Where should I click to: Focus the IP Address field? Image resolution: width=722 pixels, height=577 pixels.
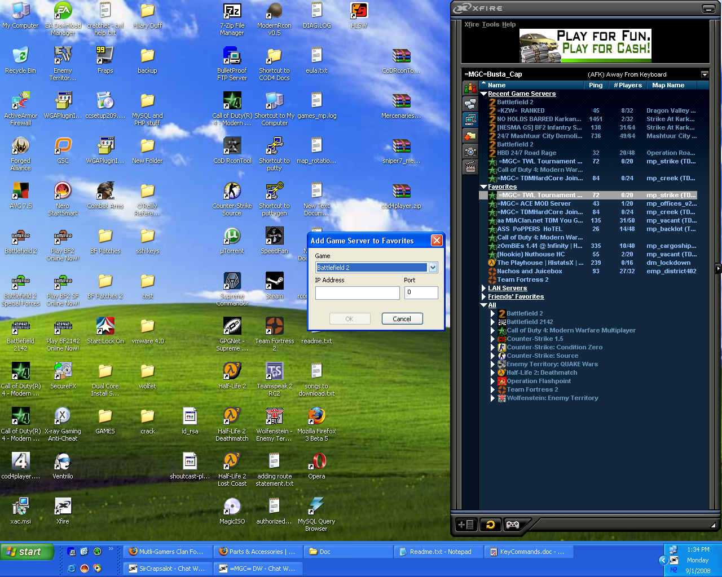pyautogui.click(x=358, y=292)
